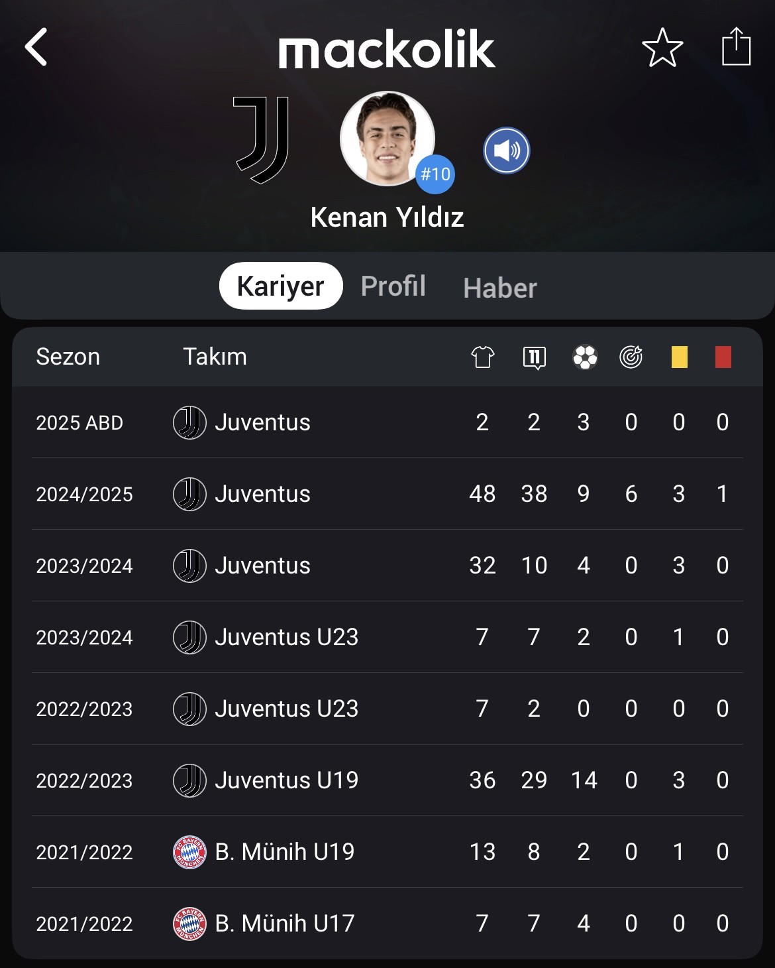The height and width of the screenshot is (968, 775).
Task: Tap the yellow card column header
Action: click(x=679, y=357)
